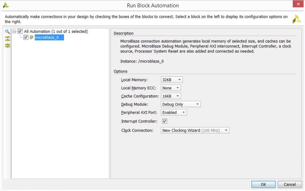Click the Cache Configuration label

pos(140,96)
